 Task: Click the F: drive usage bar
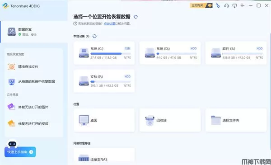tap(111, 82)
